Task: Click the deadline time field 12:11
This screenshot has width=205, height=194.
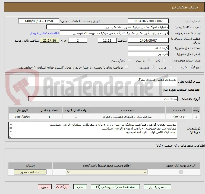Action: pyautogui.click(x=107, y=40)
